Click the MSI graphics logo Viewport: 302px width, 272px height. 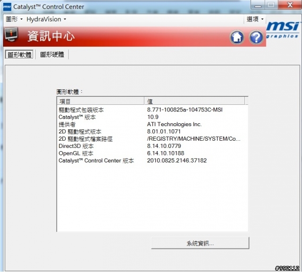tap(283, 30)
